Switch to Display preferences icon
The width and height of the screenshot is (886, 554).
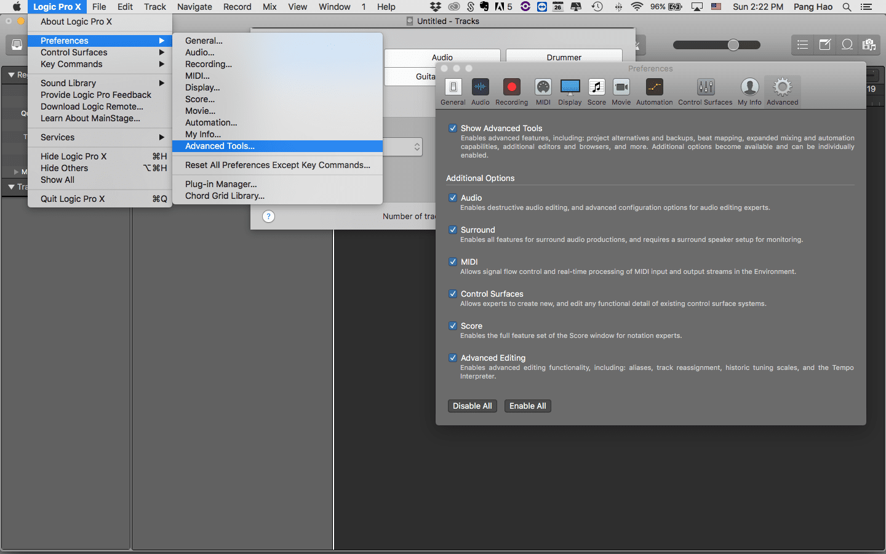[x=570, y=87]
